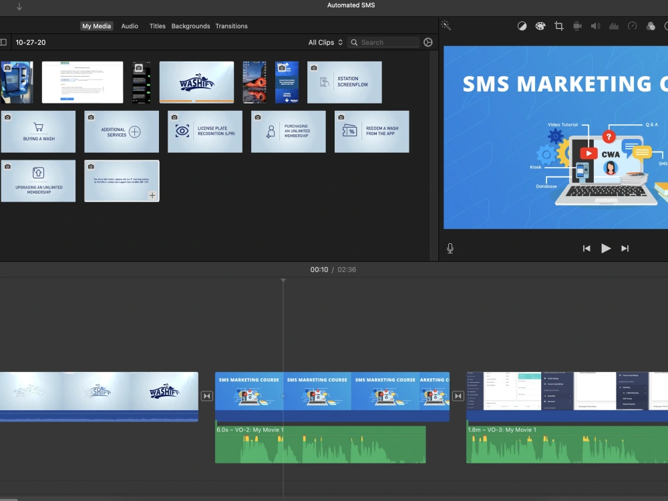Open the stabilization camera tool
The height and width of the screenshot is (501, 668).
(x=577, y=27)
